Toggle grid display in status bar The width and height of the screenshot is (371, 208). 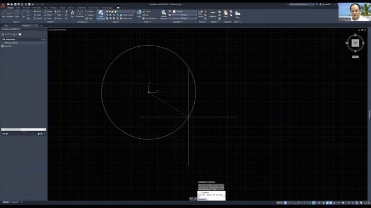pyautogui.click(x=285, y=203)
